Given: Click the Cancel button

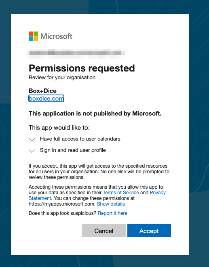Looking at the screenshot, I should (x=104, y=231).
